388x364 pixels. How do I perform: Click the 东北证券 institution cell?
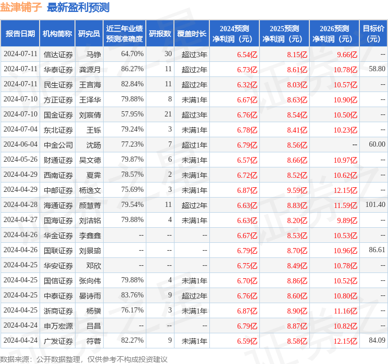(x=58, y=129)
